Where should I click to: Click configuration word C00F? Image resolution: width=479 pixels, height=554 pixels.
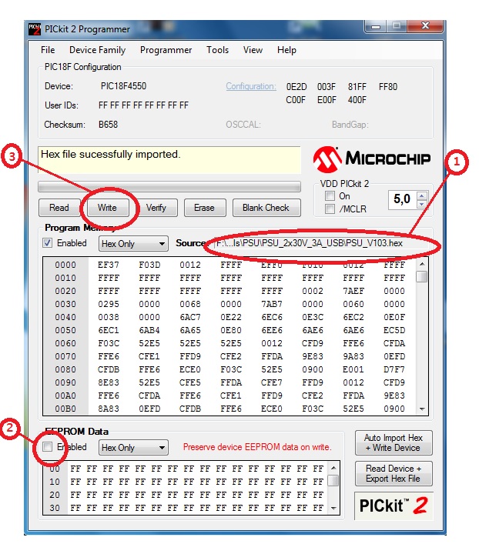296,100
